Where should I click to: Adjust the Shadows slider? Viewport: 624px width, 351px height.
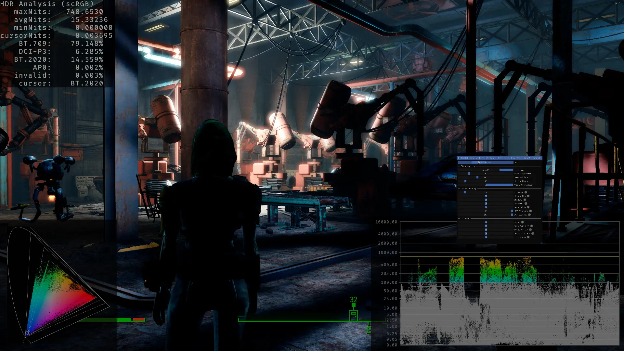point(486,200)
